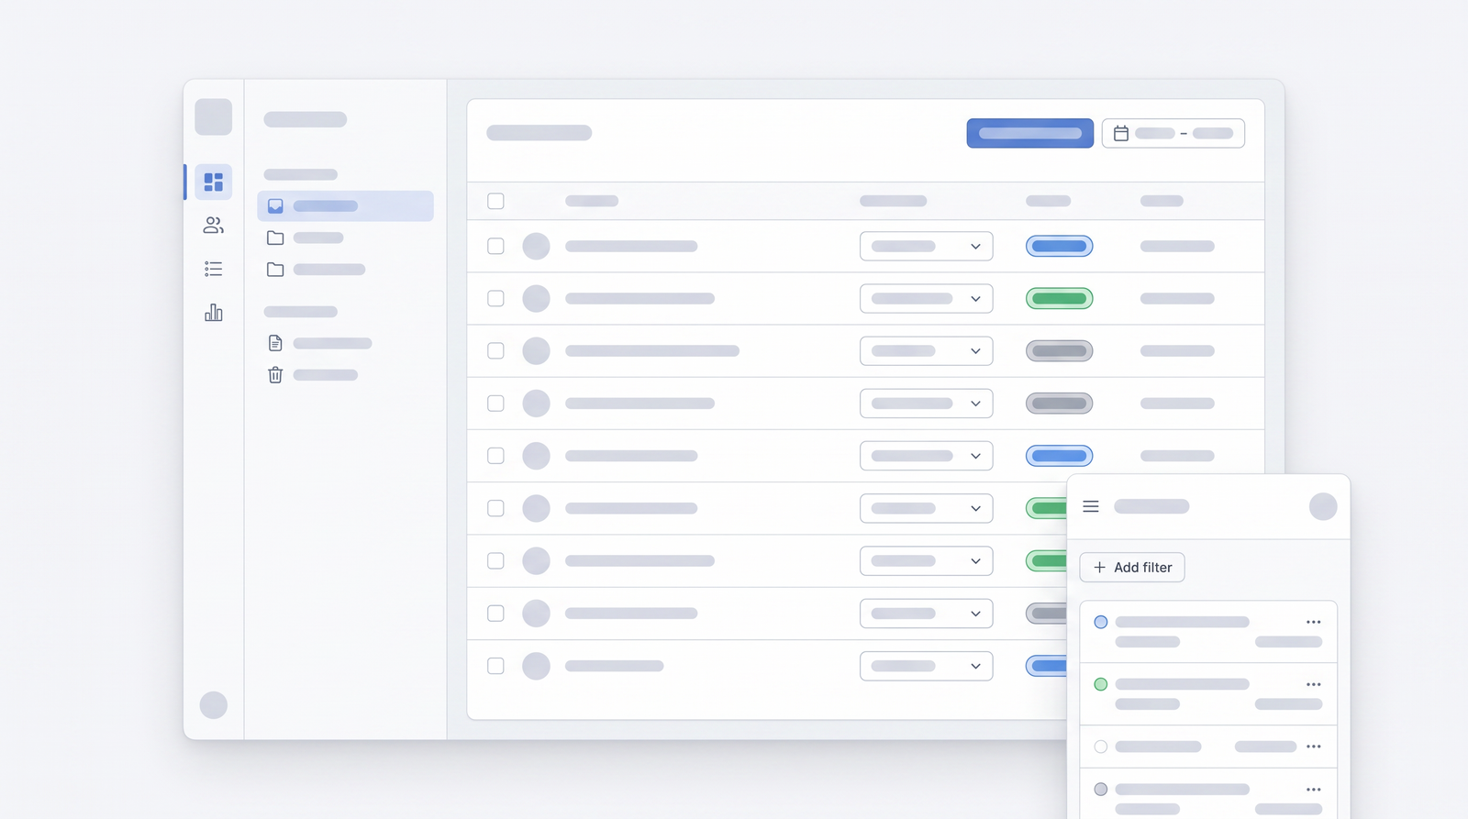Screen dimensions: 1468x819
Task: Click the avatar circle in second table row
Action: 536,298
